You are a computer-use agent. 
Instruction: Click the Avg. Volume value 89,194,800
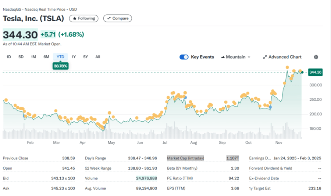(146, 188)
